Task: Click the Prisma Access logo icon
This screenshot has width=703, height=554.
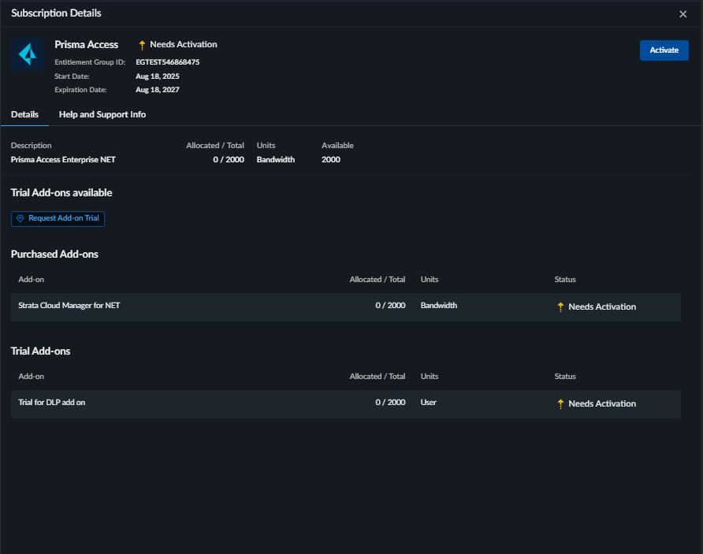Action: [28, 54]
